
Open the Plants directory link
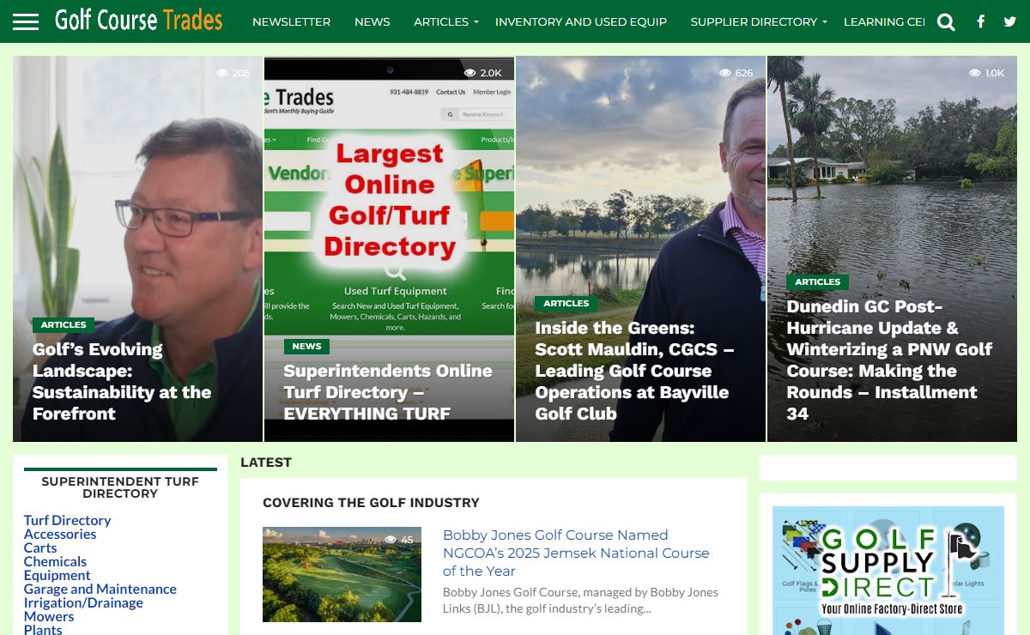point(43,629)
